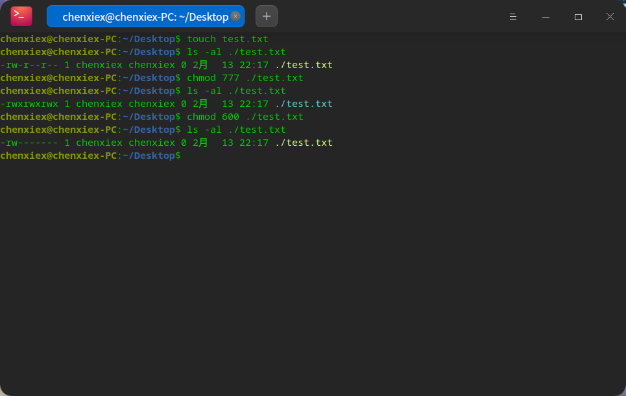This screenshot has height=396, width=626.
Task: Click the '-rw-------' permission string
Action: pos(29,143)
